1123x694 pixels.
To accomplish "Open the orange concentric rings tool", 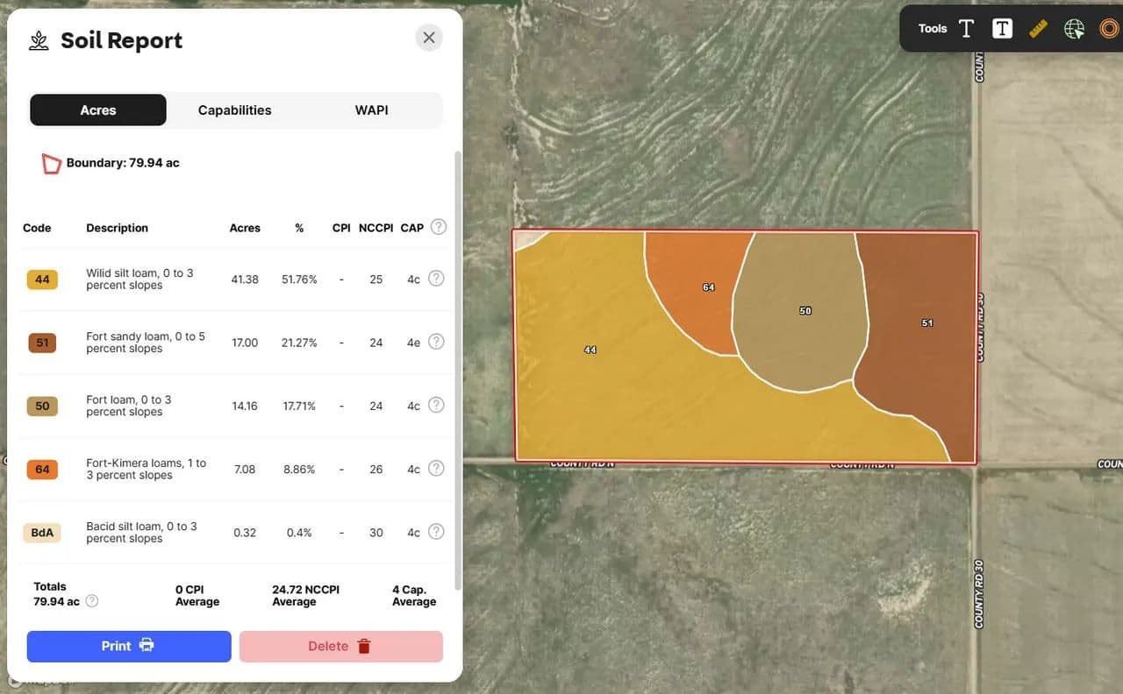I will click(1109, 29).
